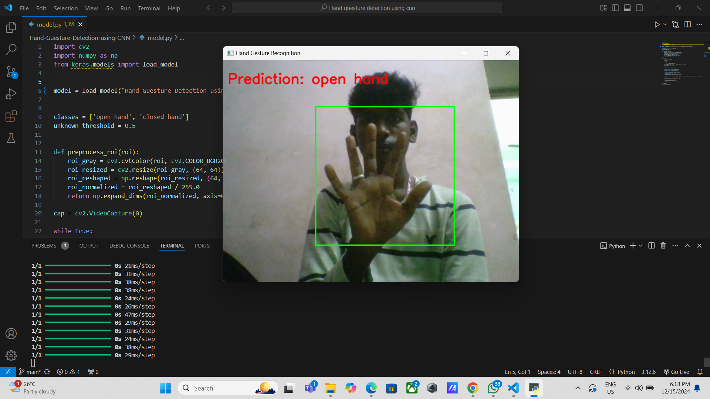Split the terminal
The width and height of the screenshot is (710, 399).
tap(651, 245)
